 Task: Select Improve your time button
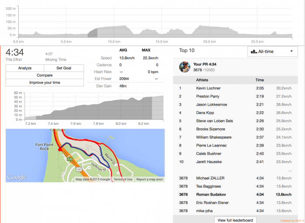pyautogui.click(x=44, y=83)
